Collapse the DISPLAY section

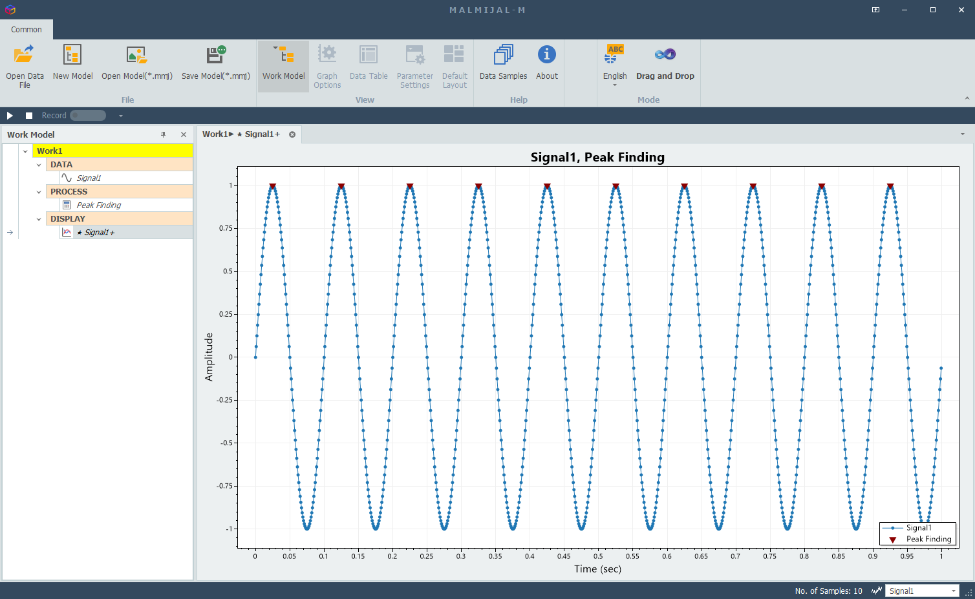(39, 219)
